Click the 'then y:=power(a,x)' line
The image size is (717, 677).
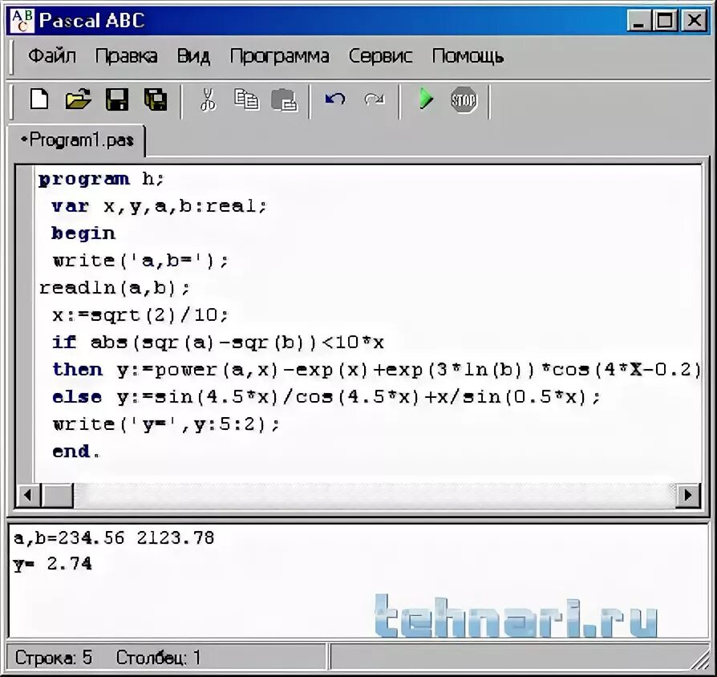pos(376,370)
